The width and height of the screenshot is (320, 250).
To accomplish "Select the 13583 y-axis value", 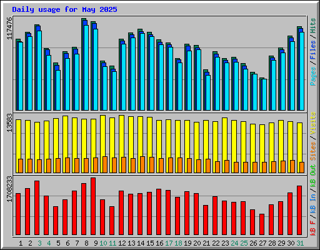I will tap(9, 122).
